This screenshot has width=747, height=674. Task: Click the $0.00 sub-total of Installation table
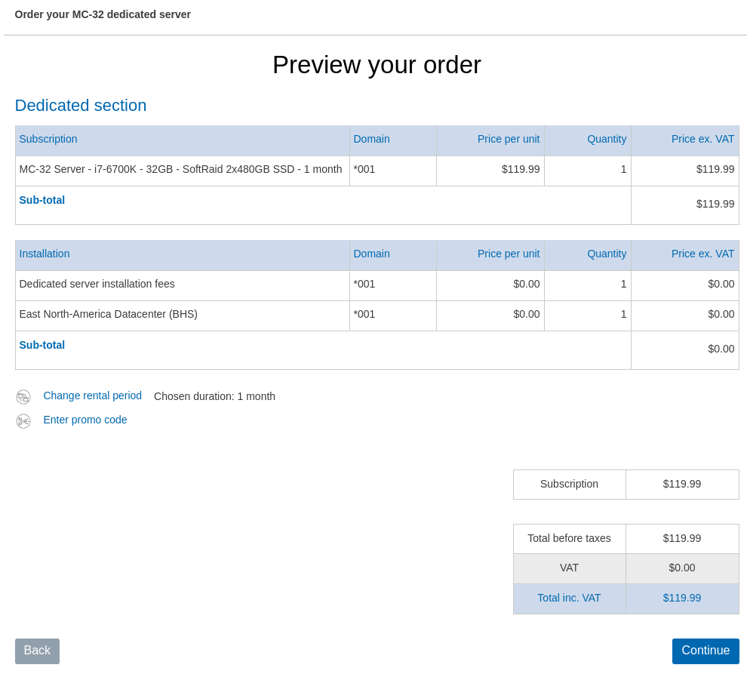point(721,349)
